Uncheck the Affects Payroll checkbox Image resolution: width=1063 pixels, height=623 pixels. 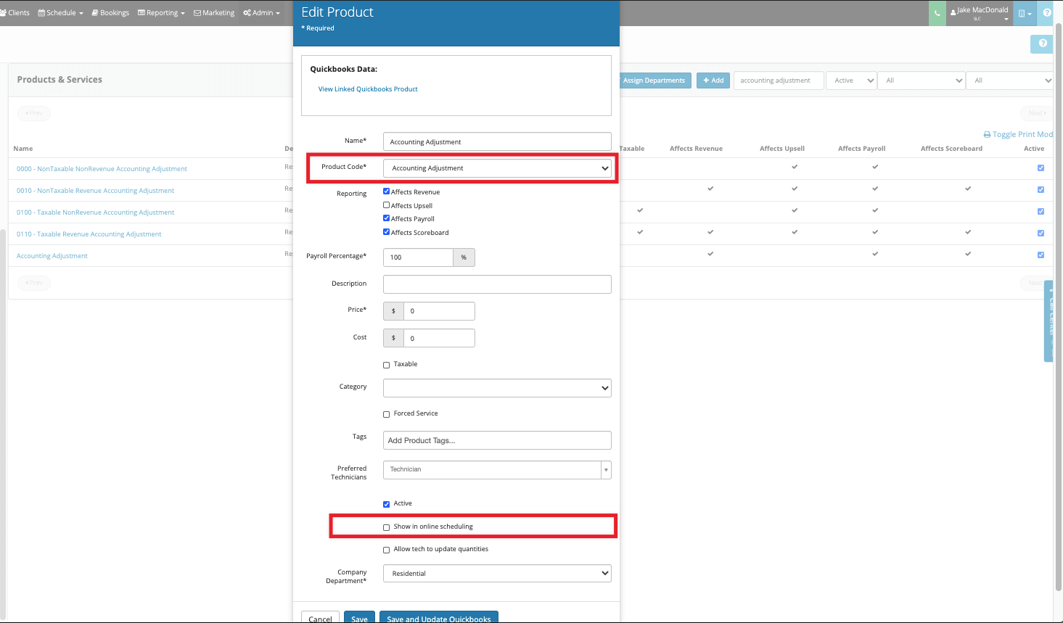[x=386, y=218]
